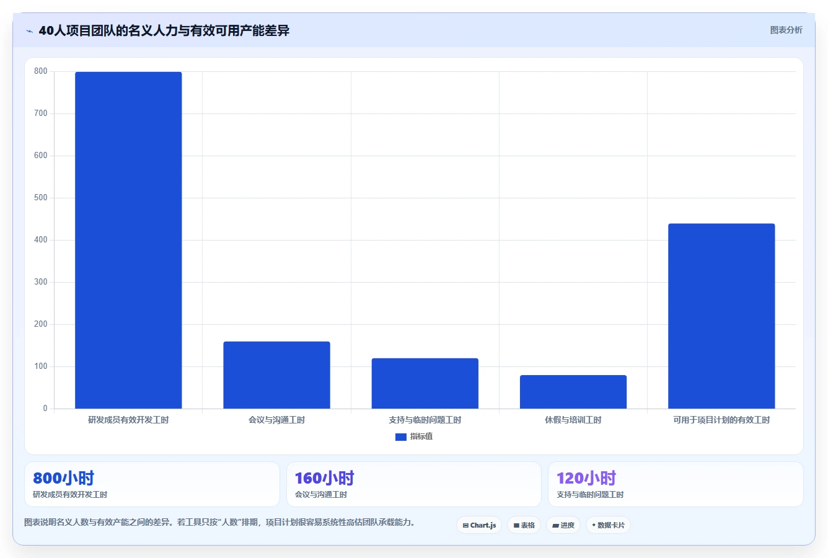Open the 120小时 data card
The image size is (828, 558).
676,484
